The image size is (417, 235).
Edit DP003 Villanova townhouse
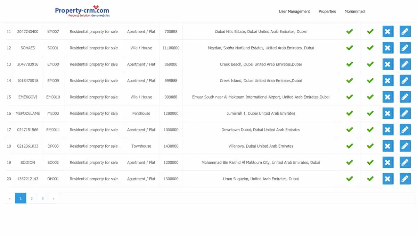click(x=405, y=146)
